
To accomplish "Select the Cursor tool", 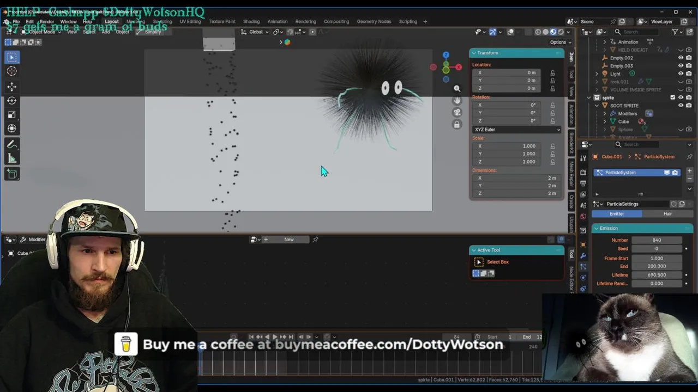I will [x=12, y=71].
